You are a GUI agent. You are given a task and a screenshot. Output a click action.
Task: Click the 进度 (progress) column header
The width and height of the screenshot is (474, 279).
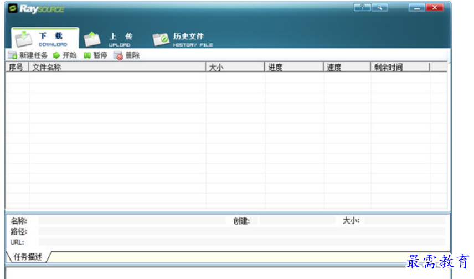coord(294,67)
